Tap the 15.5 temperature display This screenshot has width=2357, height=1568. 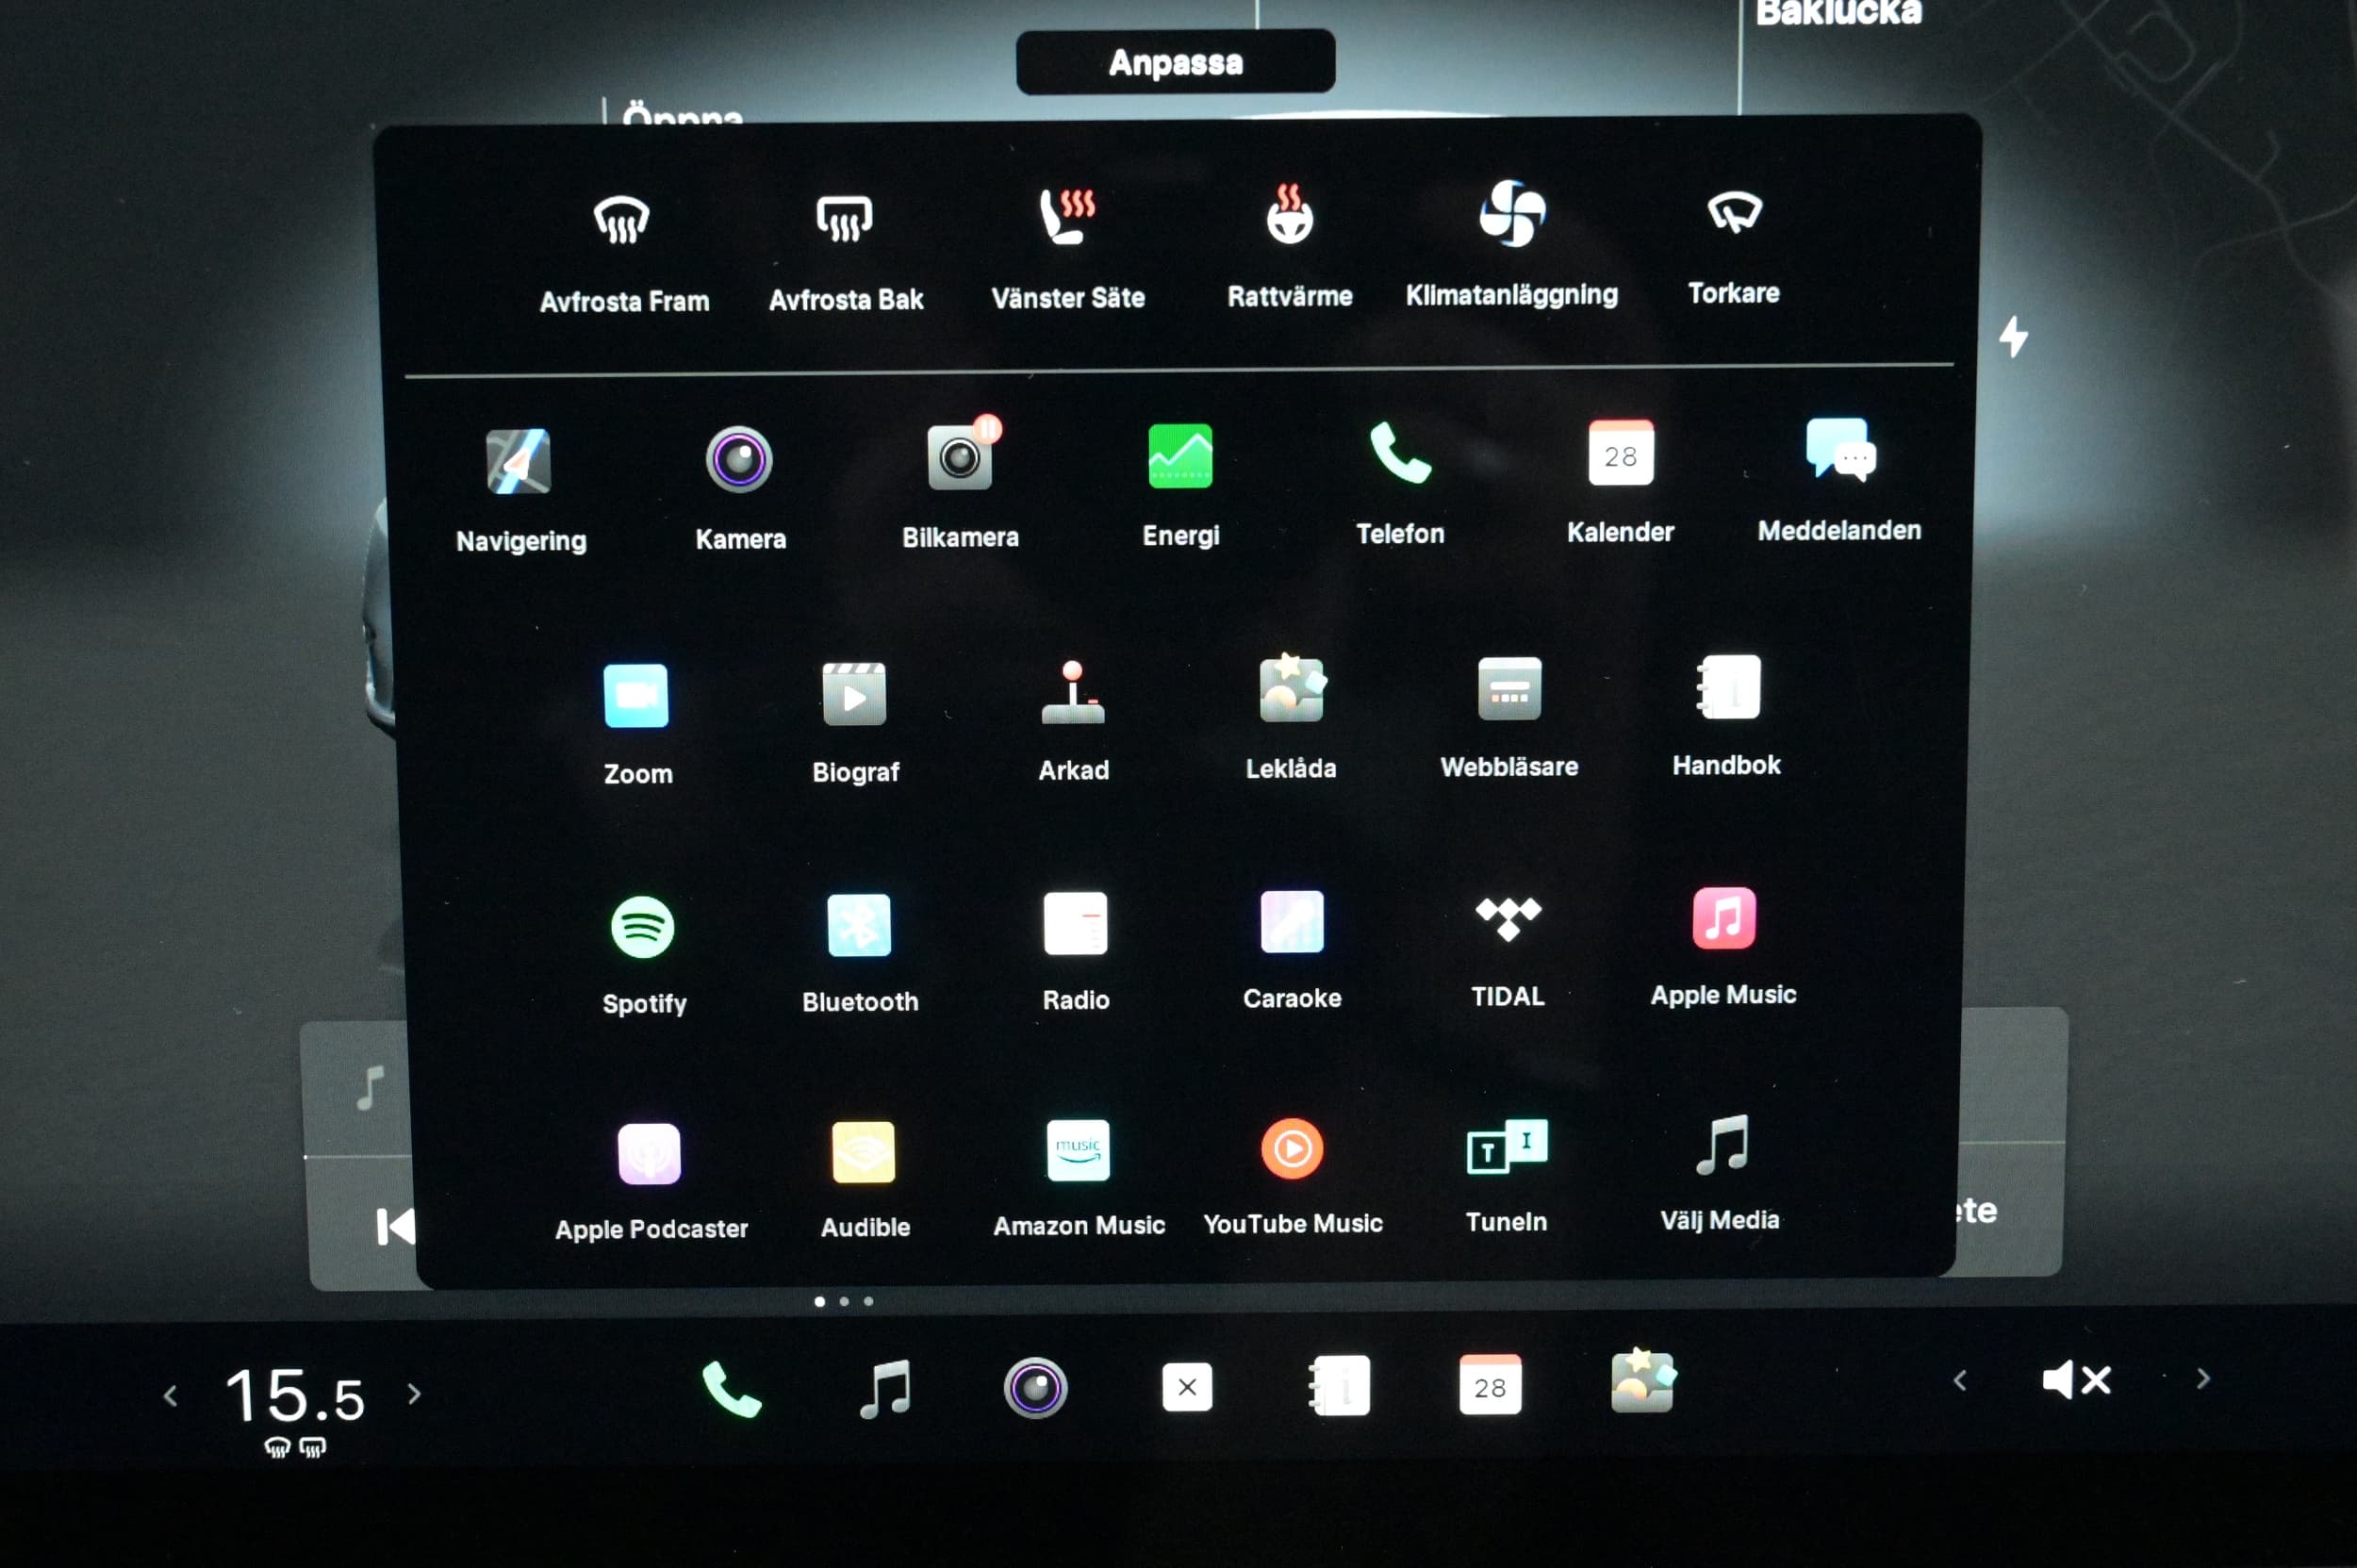coord(296,1395)
